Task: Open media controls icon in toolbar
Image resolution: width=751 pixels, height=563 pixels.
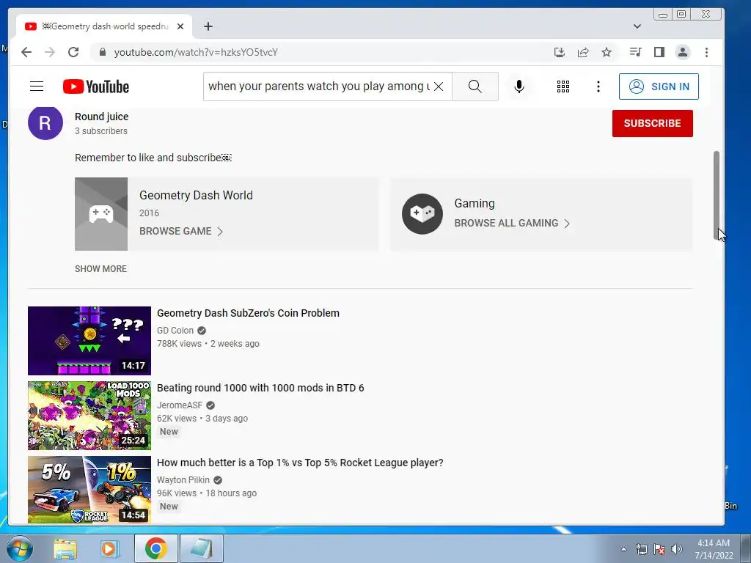Action: pos(636,52)
